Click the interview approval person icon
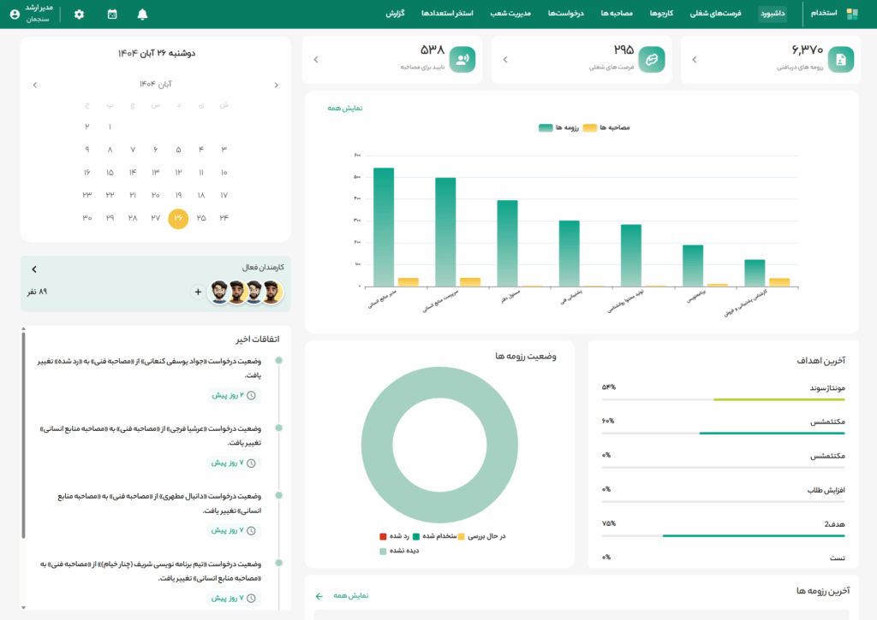The image size is (877, 620). point(462,59)
